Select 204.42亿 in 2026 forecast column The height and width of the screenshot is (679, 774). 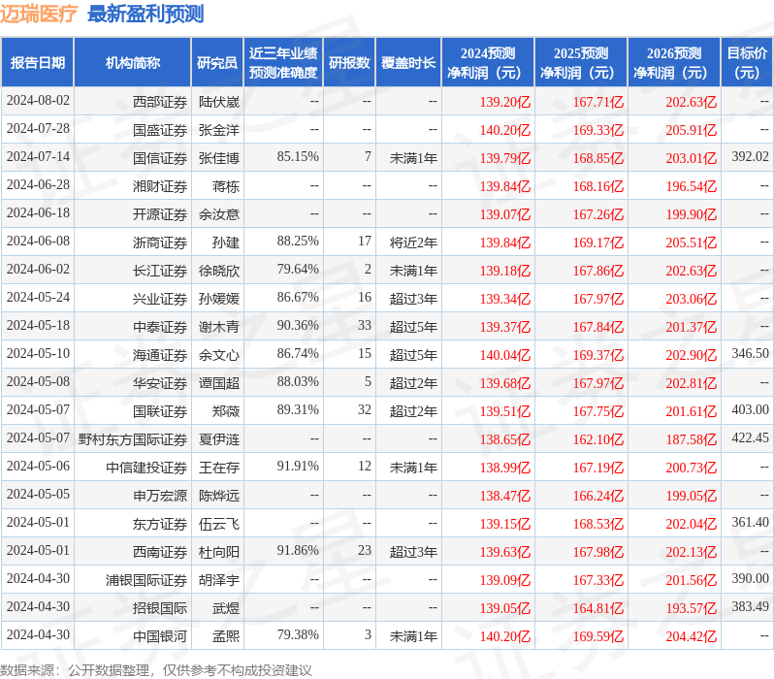691,636
